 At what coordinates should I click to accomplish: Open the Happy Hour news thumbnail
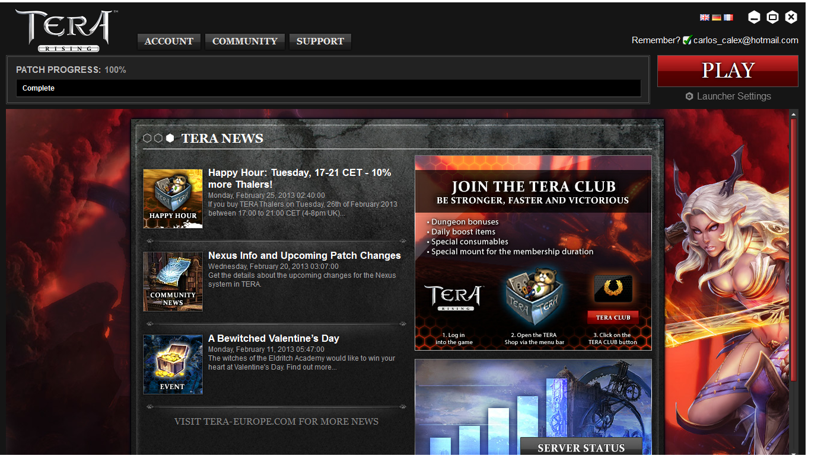tap(173, 198)
